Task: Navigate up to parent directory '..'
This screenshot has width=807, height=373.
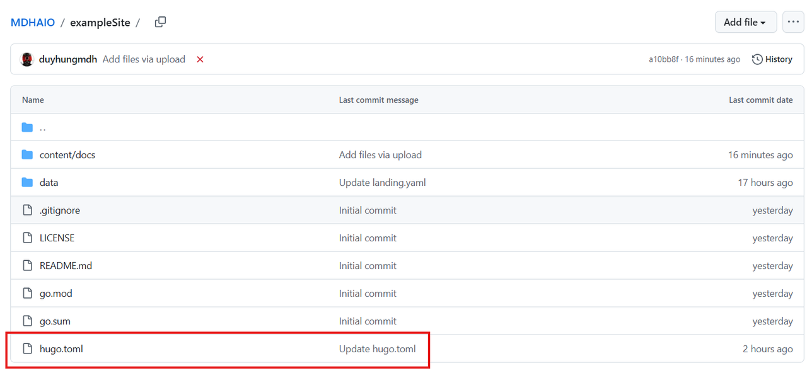Action: [x=42, y=127]
